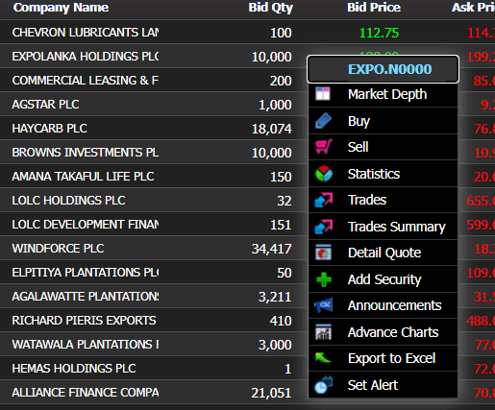
Task: Click bid quantity 150 for Amana Takaful
Action: (281, 177)
